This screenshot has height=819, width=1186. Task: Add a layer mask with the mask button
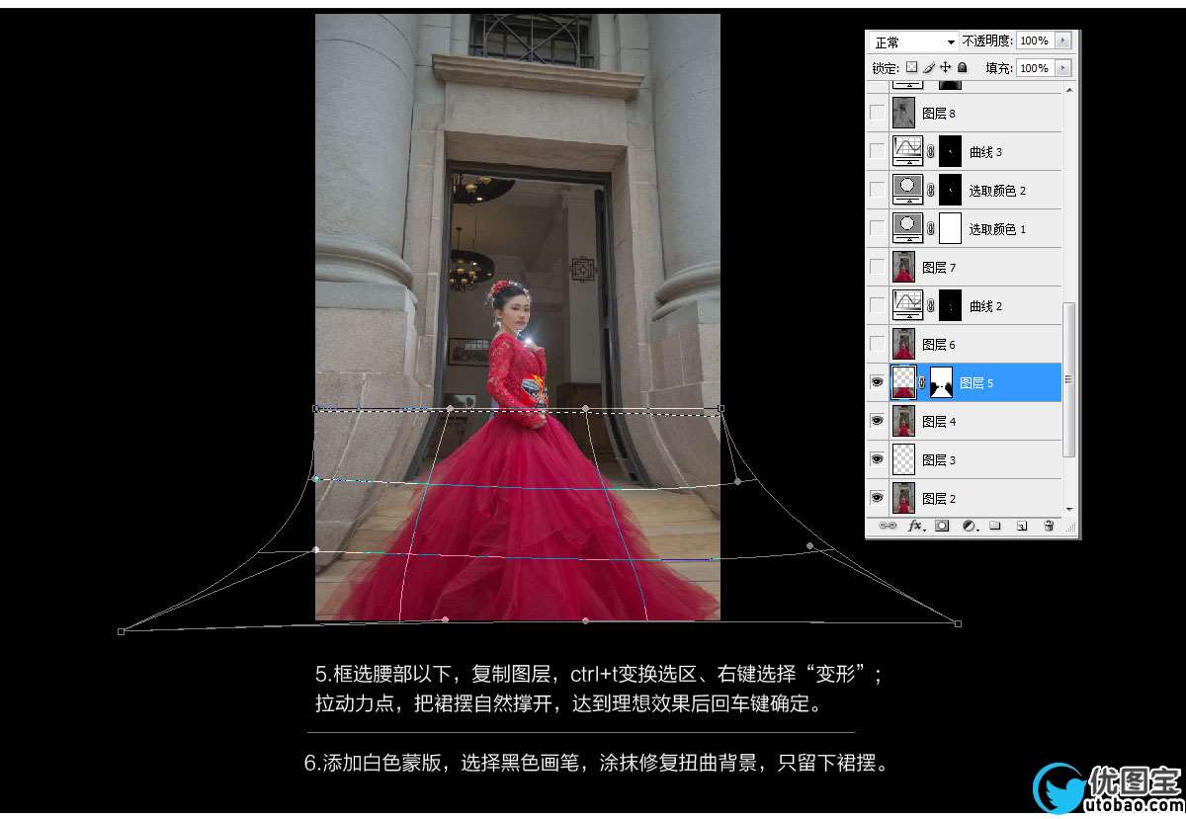942,526
